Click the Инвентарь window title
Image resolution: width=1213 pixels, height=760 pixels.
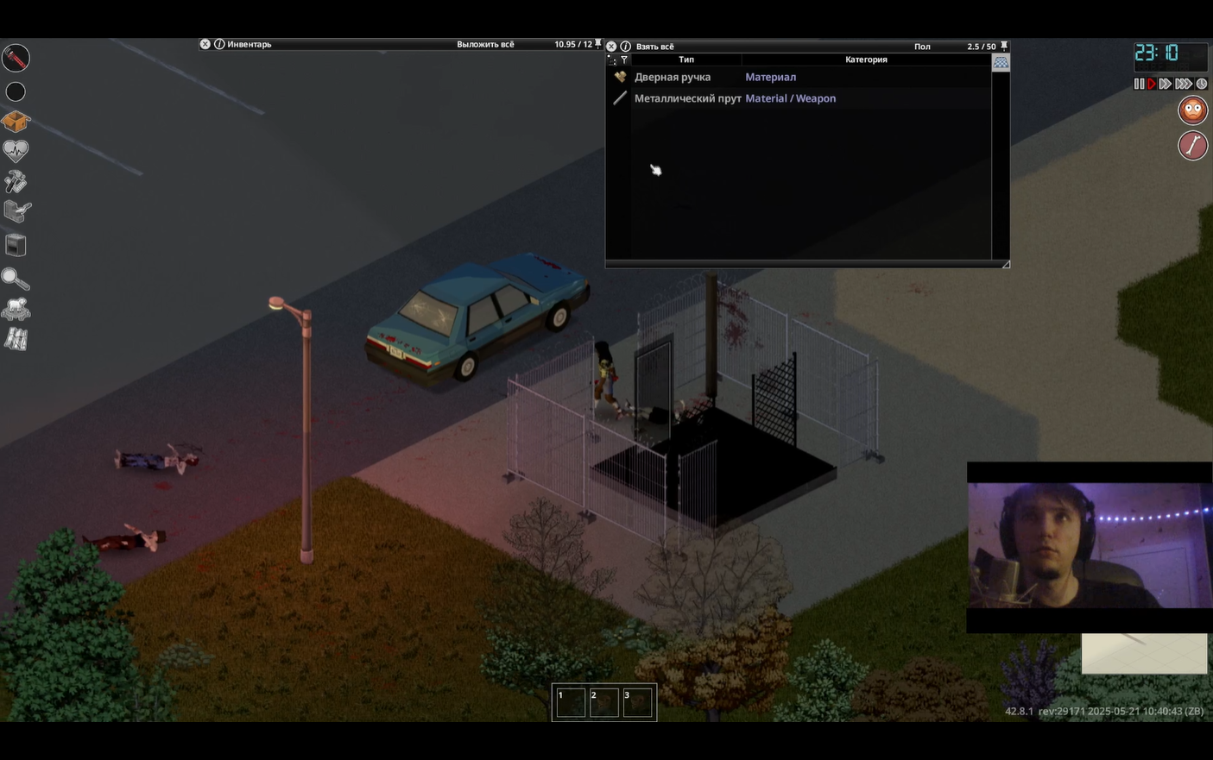click(250, 44)
